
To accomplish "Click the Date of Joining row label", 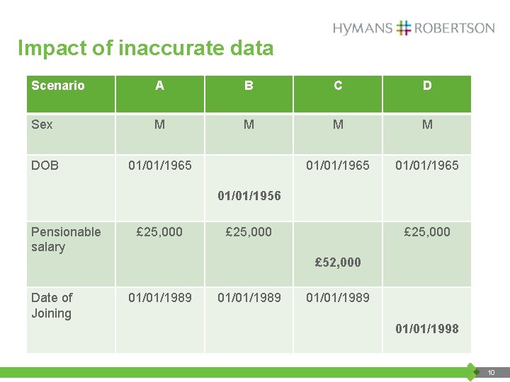I will (52, 305).
